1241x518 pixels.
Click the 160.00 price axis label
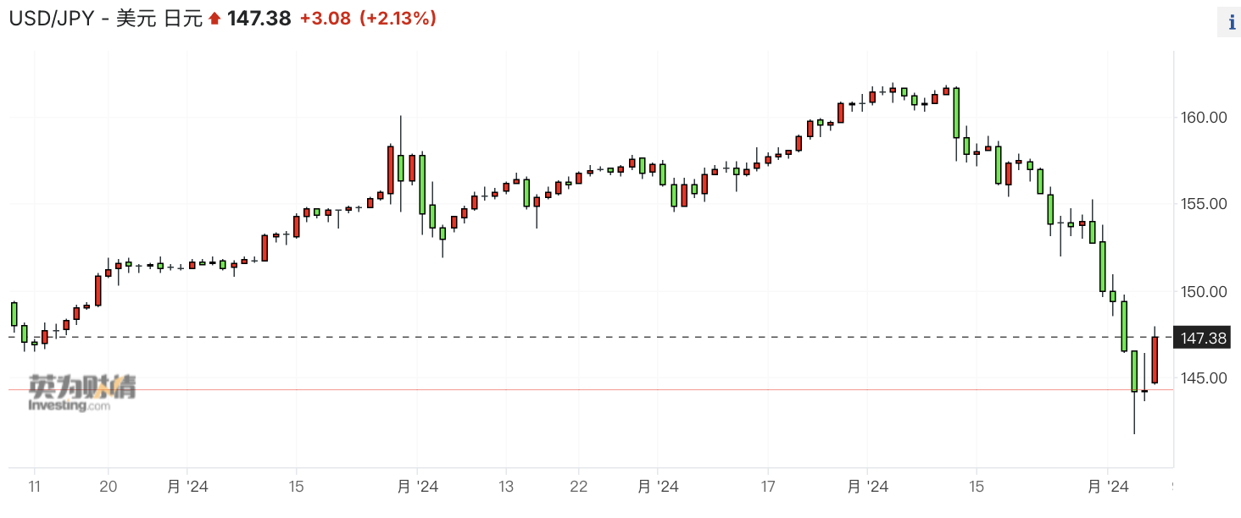coord(1205,117)
